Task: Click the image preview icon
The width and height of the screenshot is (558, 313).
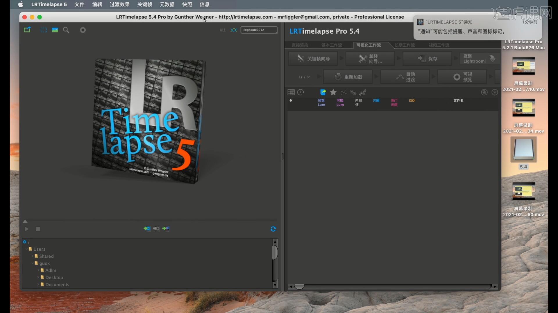Action: 55,30
